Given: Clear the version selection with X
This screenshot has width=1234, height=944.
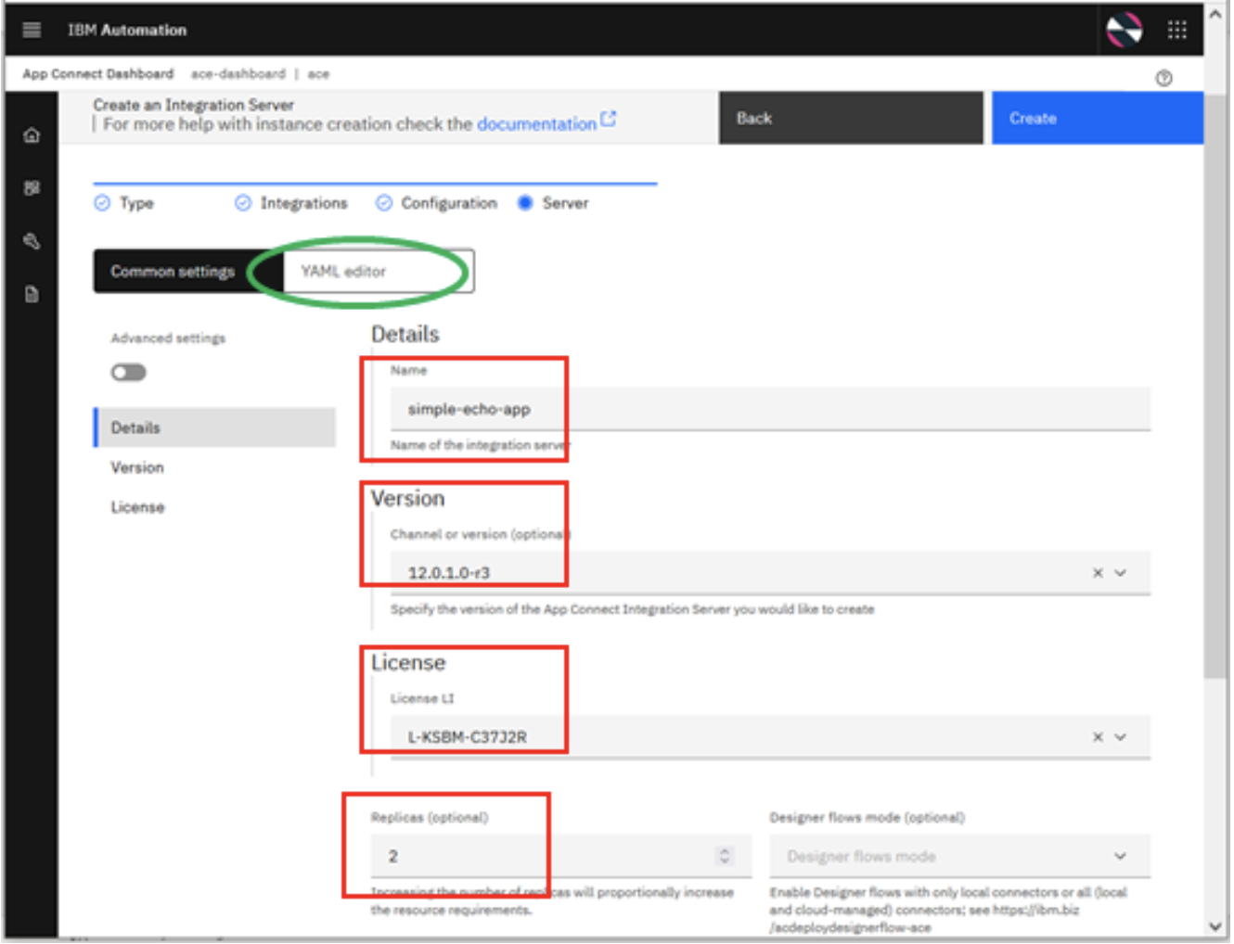Looking at the screenshot, I should tap(1098, 573).
